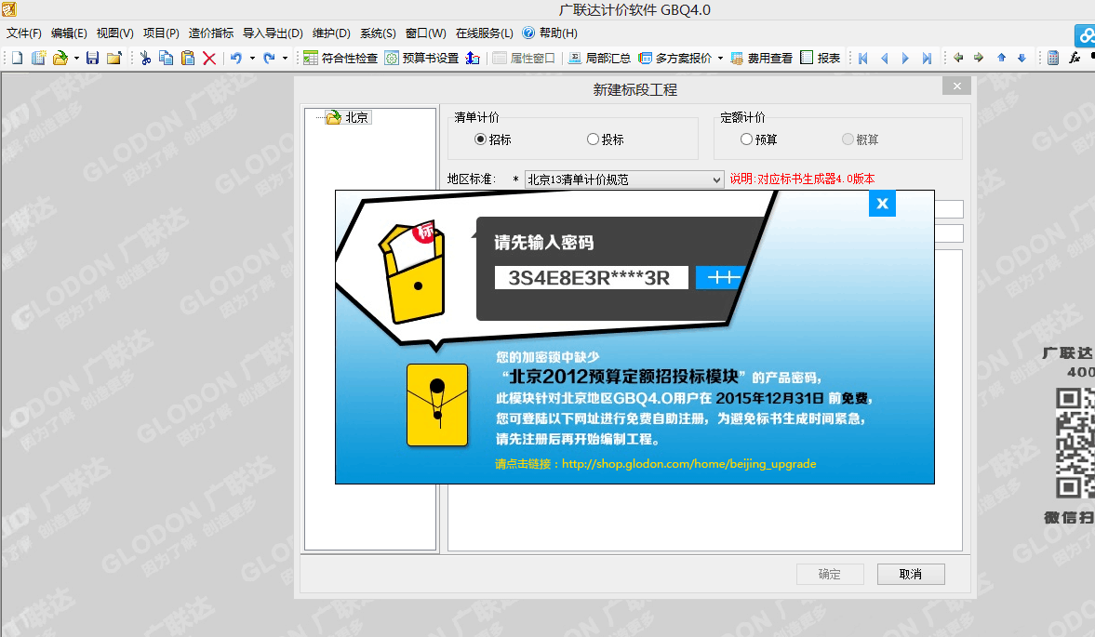Screen dimensions: 1095x637
Task: Click 取消 button in new project dialog
Action: [x=911, y=574]
